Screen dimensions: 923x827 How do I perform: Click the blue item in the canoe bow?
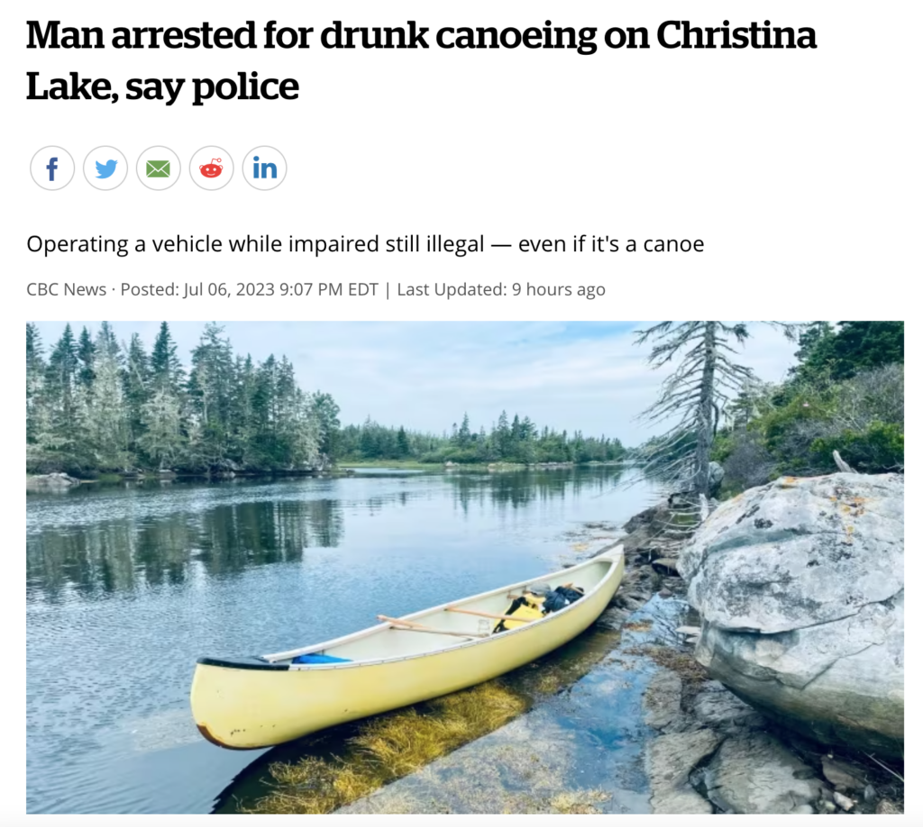321,659
